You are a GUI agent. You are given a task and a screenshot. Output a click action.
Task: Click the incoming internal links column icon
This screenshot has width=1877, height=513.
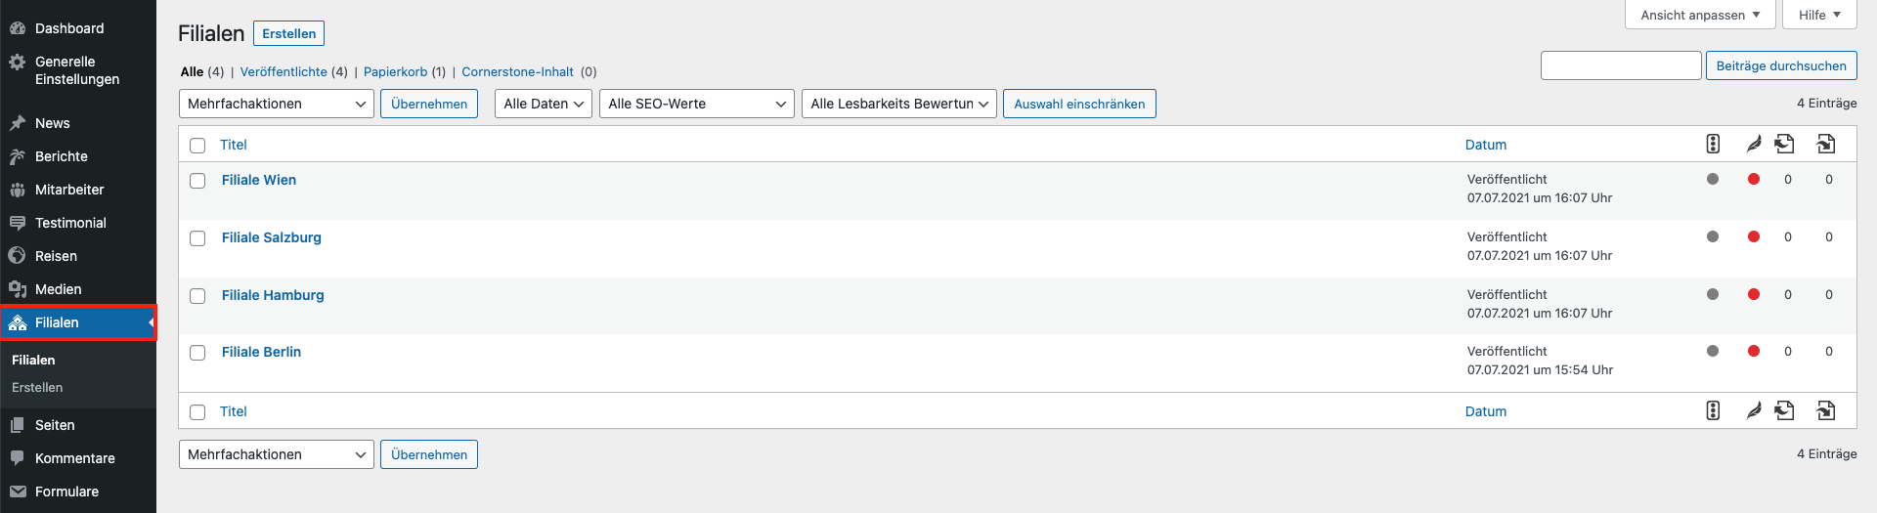point(1825,144)
